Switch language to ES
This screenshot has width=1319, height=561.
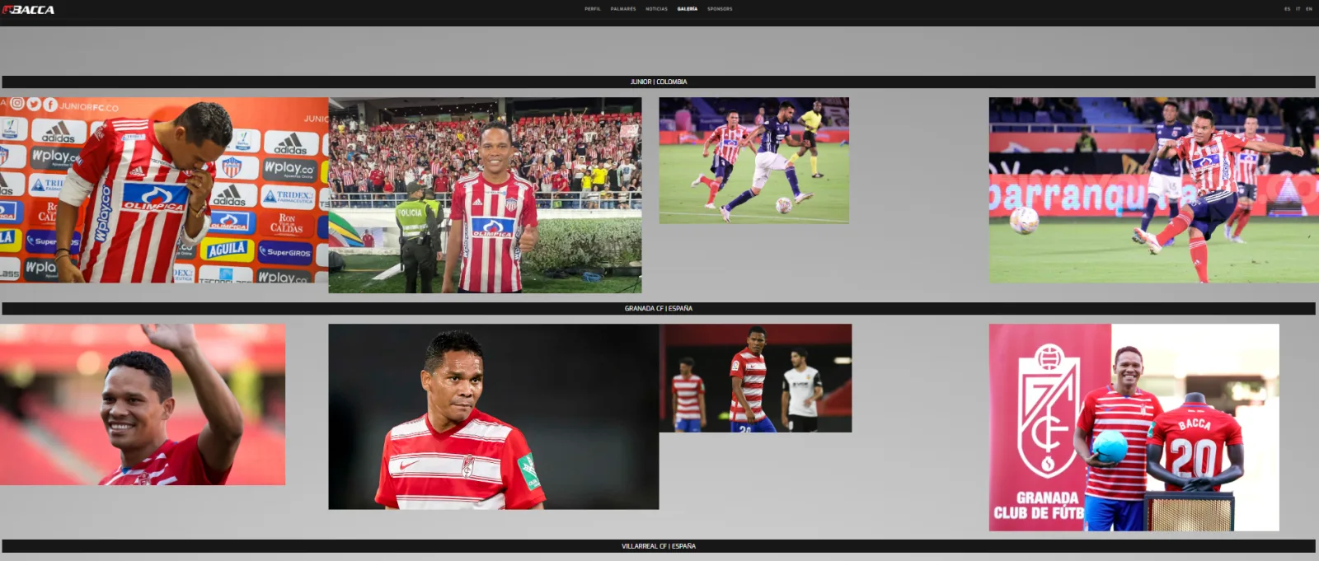pyautogui.click(x=1287, y=9)
